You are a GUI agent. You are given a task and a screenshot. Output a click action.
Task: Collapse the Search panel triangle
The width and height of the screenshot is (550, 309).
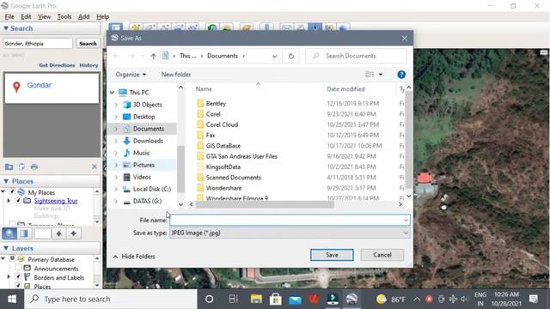click(x=6, y=28)
